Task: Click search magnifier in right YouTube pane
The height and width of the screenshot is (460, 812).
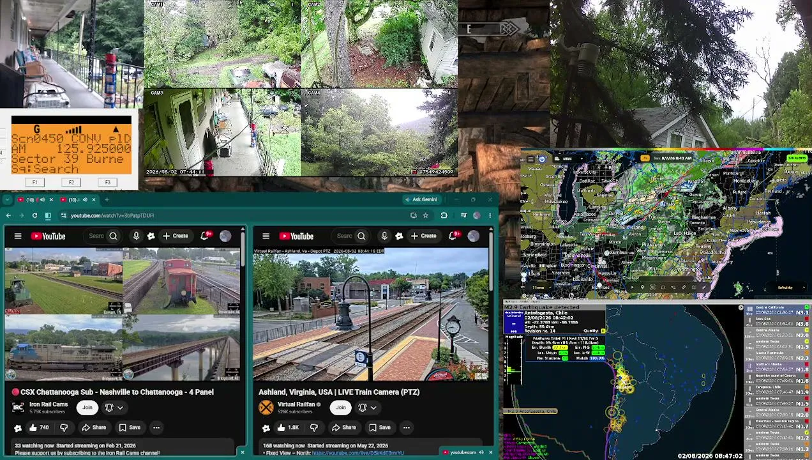Action: click(x=361, y=236)
